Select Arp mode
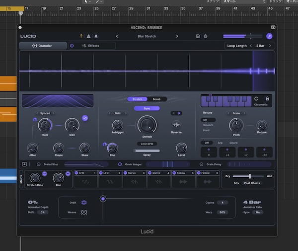 pos(220,143)
